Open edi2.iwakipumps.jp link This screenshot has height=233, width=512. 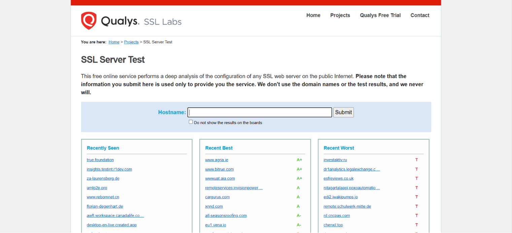(x=341, y=197)
